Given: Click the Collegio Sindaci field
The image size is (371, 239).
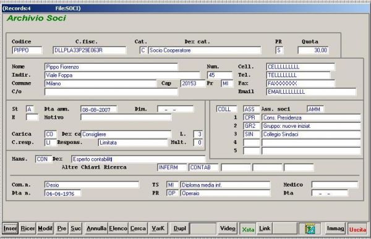Looking at the screenshot, I should pos(311,134).
